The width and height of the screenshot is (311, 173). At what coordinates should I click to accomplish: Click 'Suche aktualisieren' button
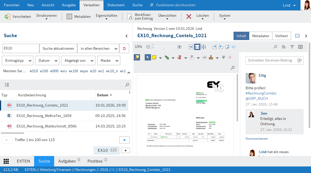(58, 48)
